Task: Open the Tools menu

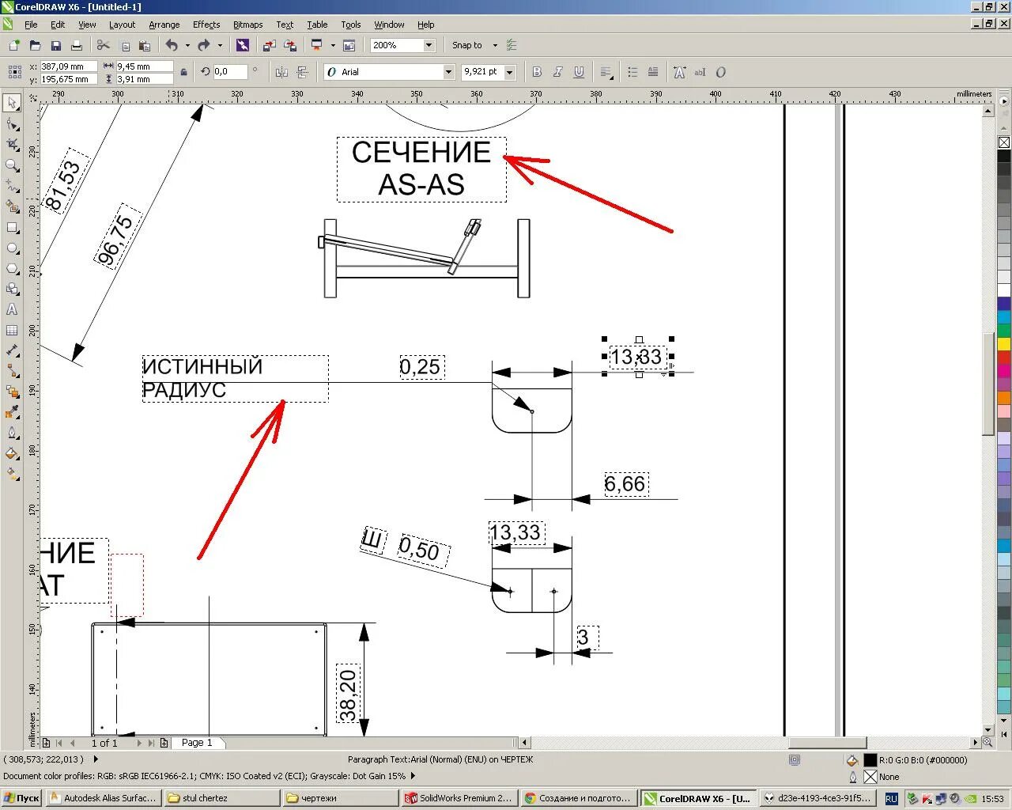Action: (x=351, y=25)
